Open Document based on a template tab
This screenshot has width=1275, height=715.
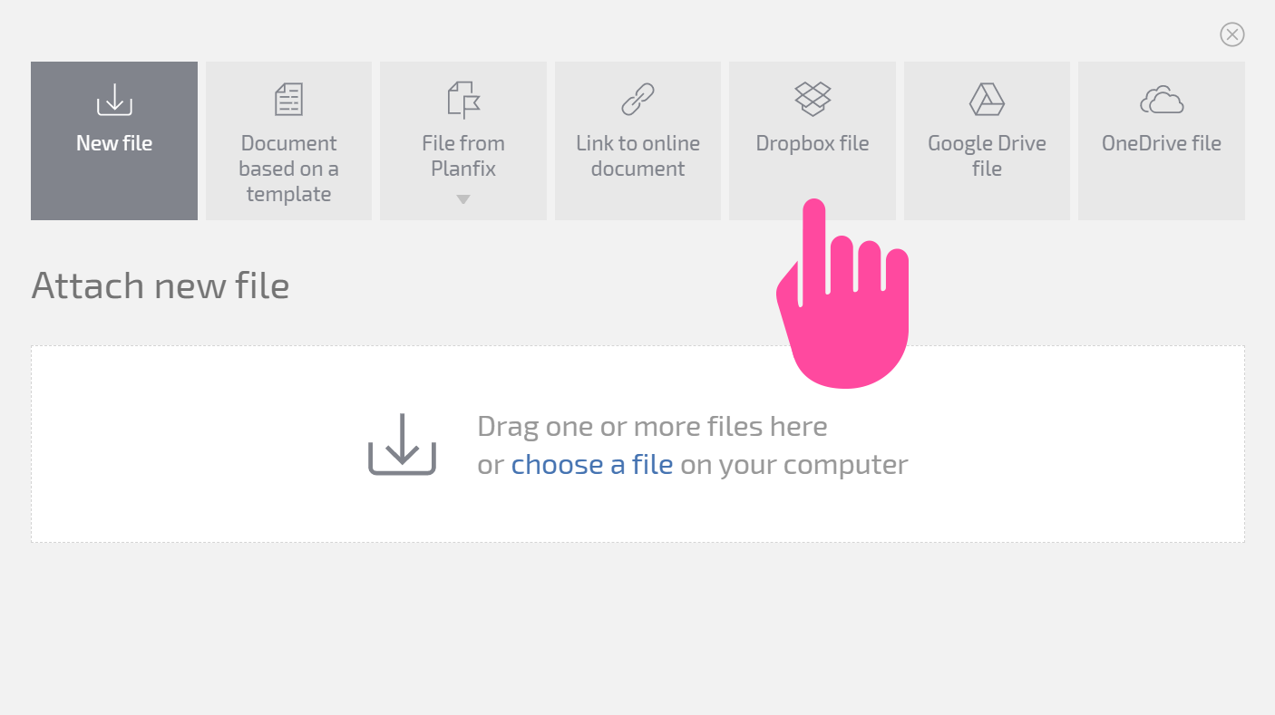pos(288,169)
